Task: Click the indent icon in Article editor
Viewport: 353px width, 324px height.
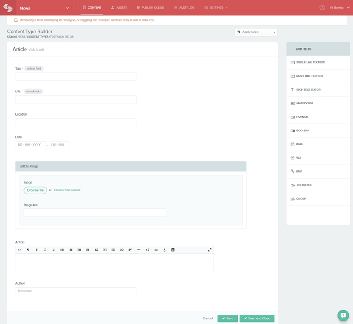Action: pos(88,250)
